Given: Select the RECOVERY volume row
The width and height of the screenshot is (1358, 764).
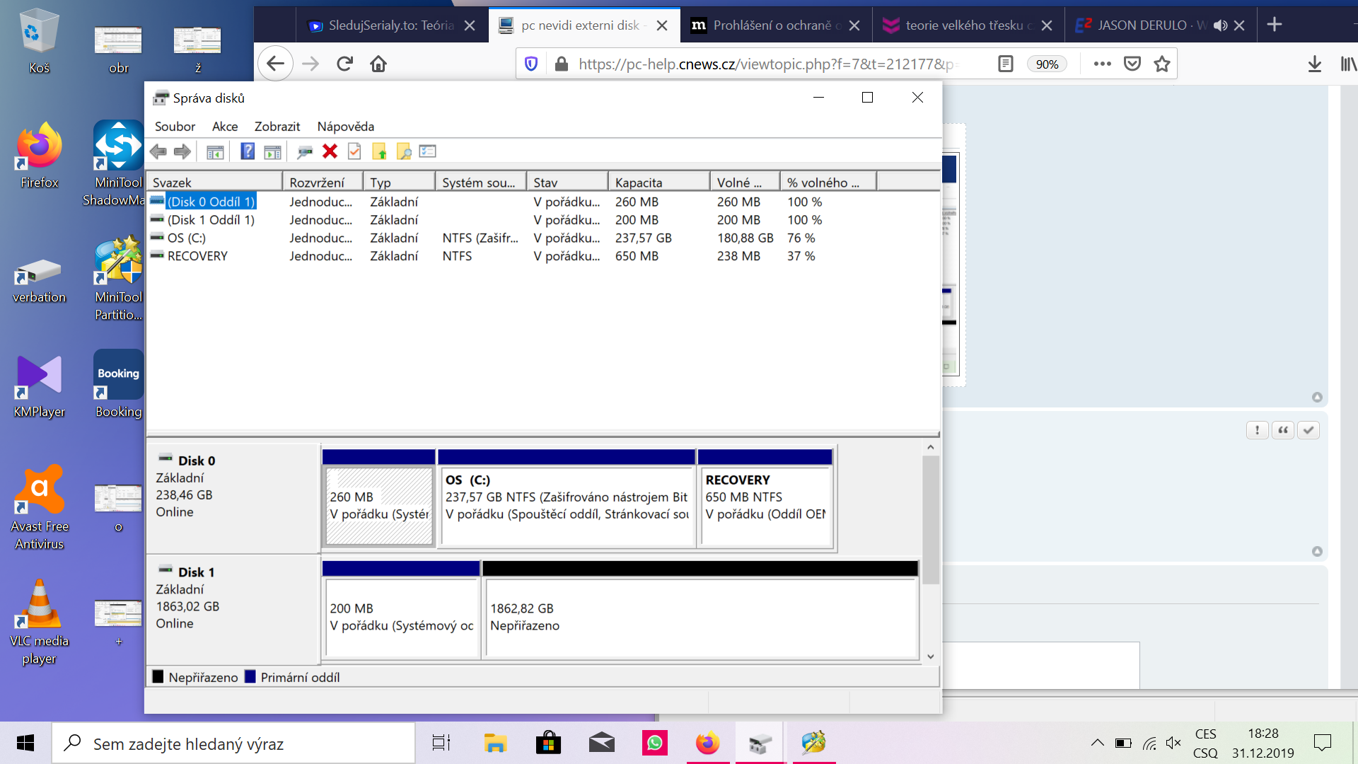Looking at the screenshot, I should (197, 256).
